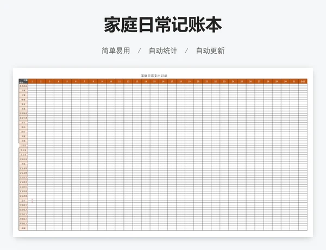Click the 合计 total column header
This screenshot has height=250, width=326.
(303, 82)
